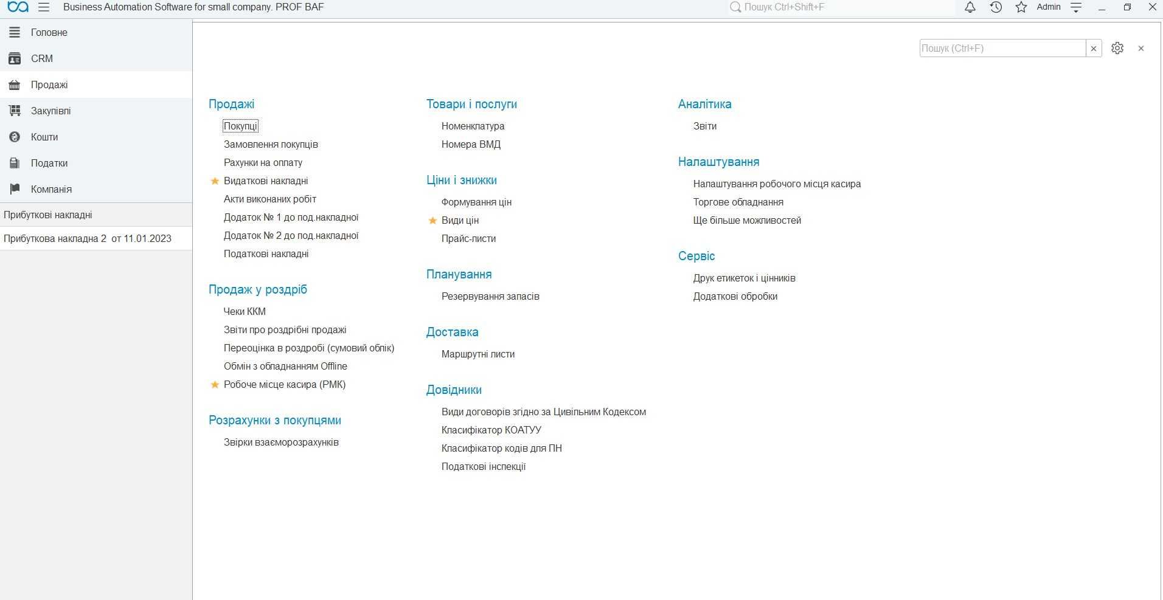Open the Admin user name
The width and height of the screenshot is (1163, 600).
[1049, 7]
